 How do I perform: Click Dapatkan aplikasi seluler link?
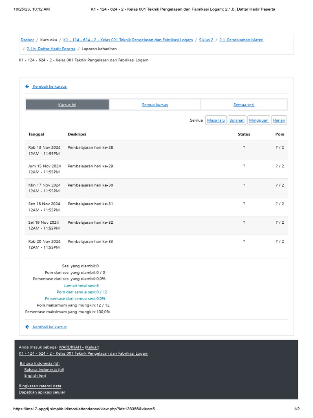[42, 392]
